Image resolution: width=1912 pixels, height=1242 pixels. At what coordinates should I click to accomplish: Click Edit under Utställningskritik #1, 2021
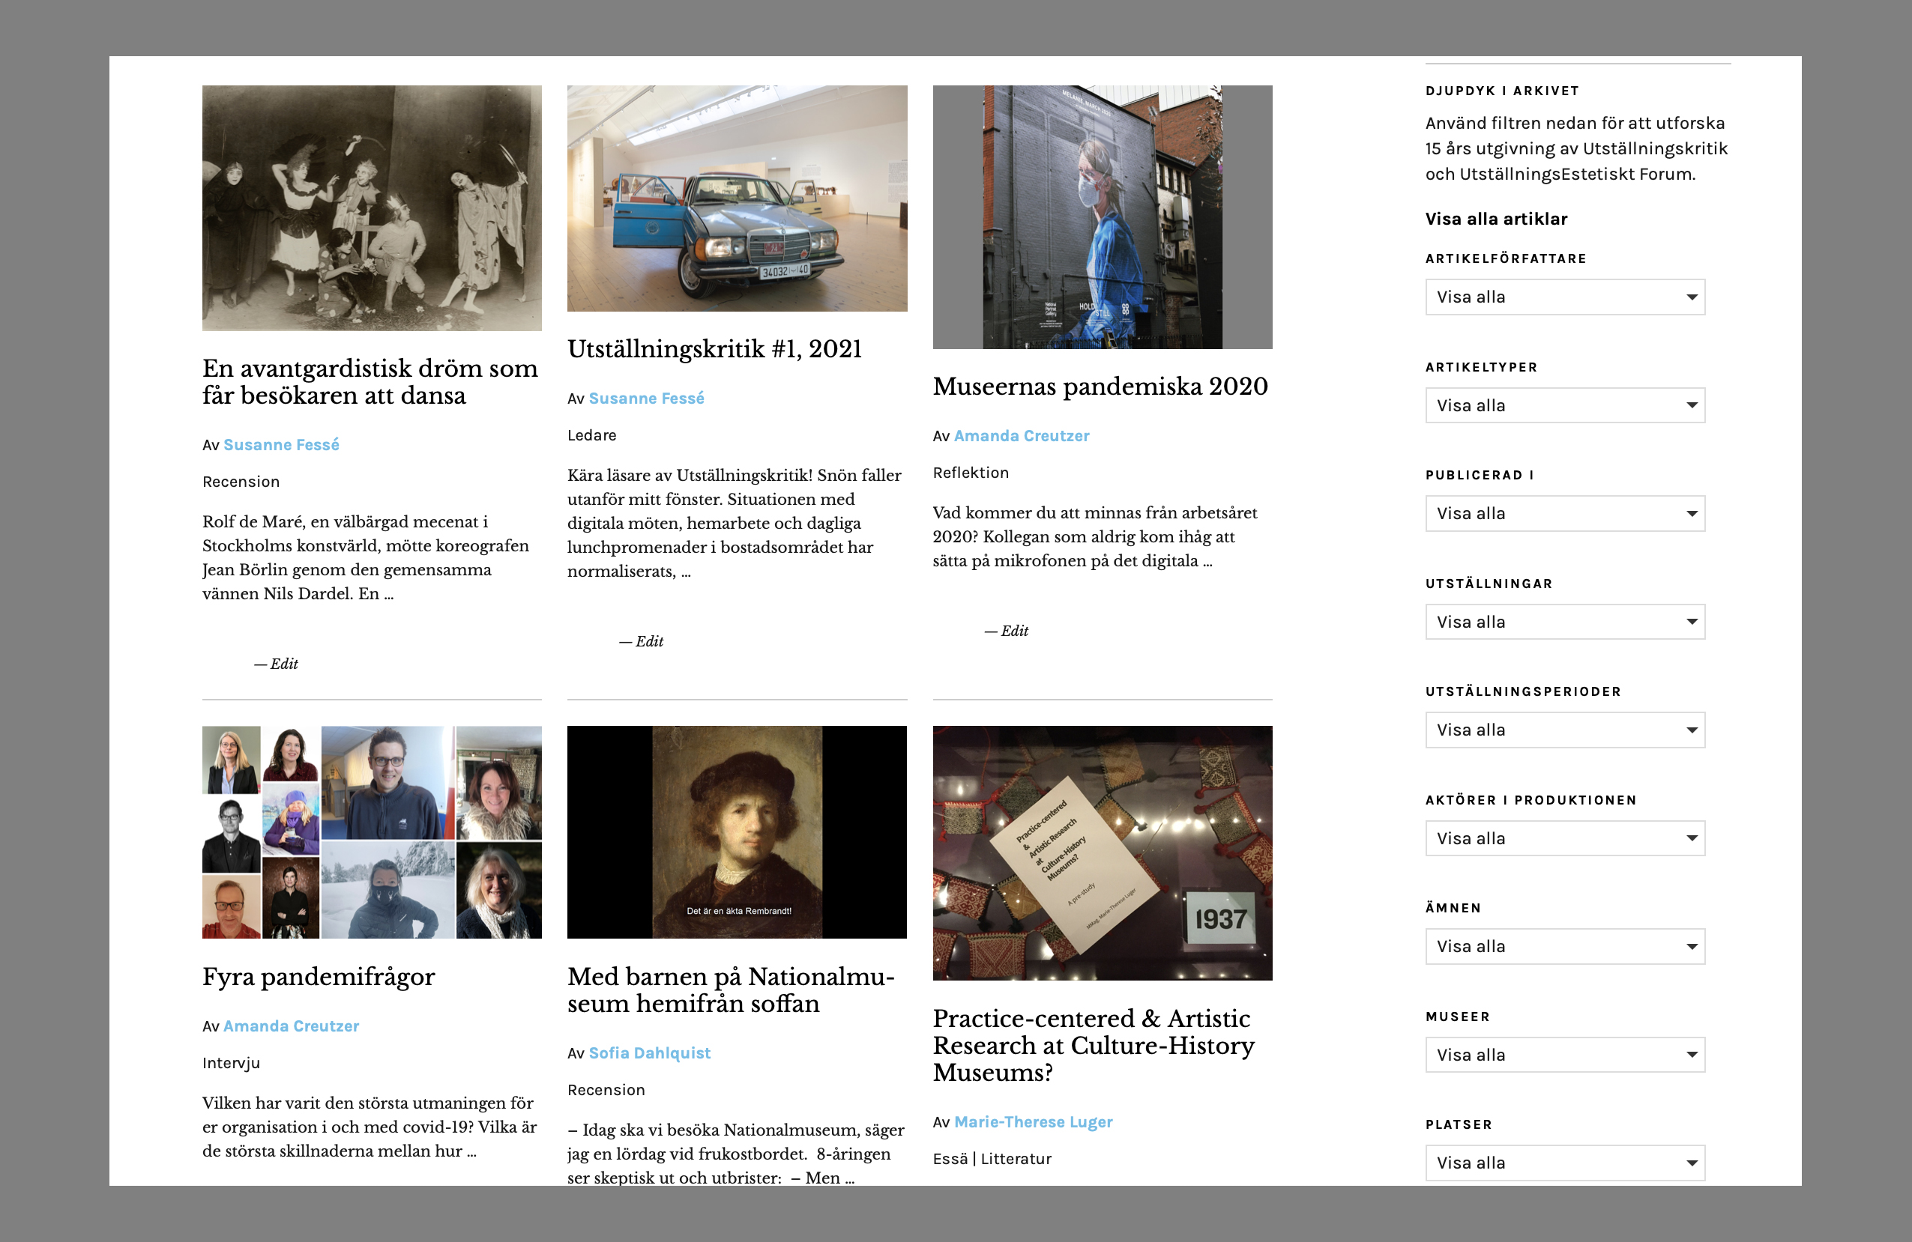click(649, 641)
